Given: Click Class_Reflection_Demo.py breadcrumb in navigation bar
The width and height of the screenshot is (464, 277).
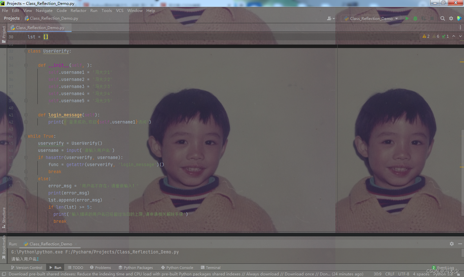Looking at the screenshot, I should coord(51,18).
